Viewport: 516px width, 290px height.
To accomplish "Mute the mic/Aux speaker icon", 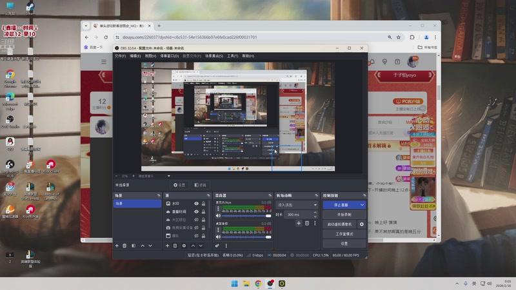I will click(x=218, y=216).
